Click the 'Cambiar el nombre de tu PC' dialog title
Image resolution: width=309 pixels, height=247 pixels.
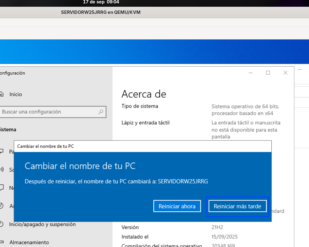[46, 146]
